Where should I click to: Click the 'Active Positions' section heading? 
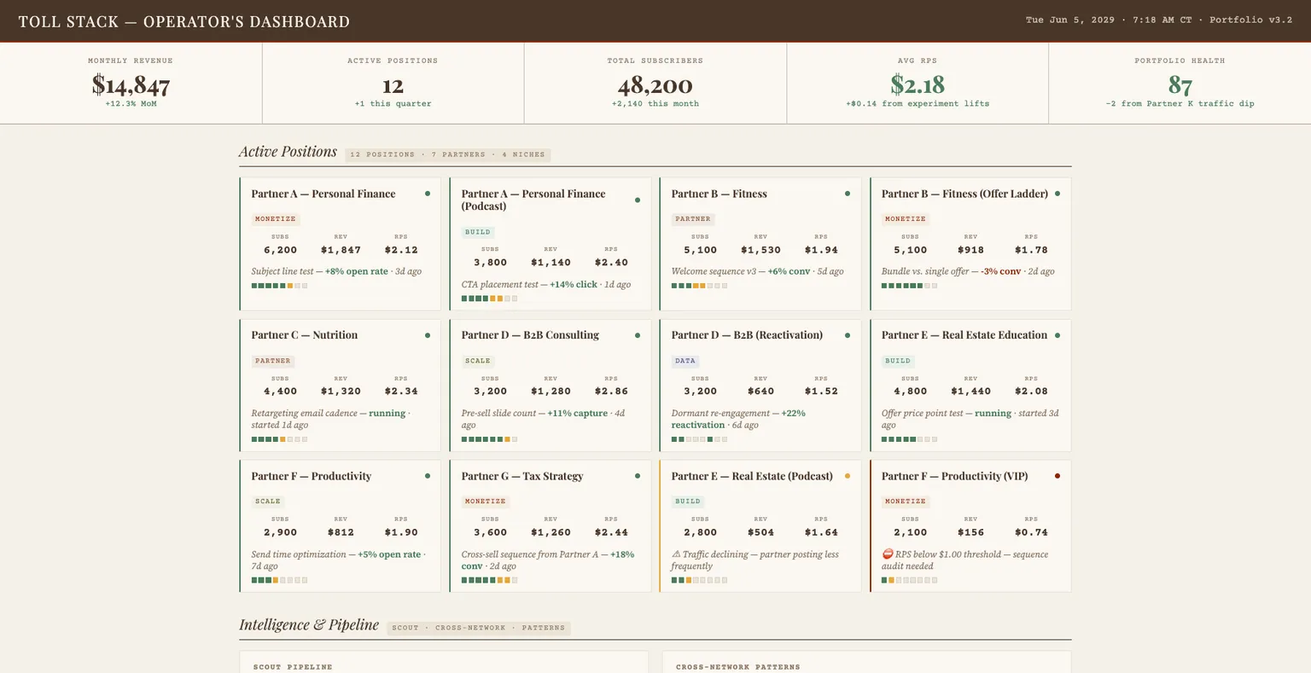[288, 152]
